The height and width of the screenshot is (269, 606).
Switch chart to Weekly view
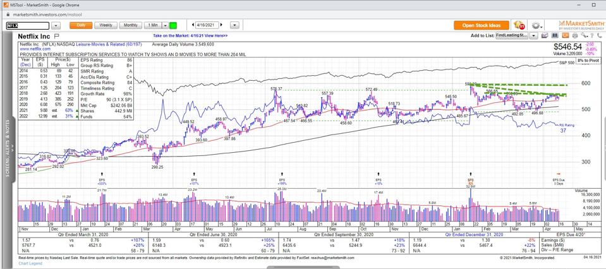pos(106,25)
